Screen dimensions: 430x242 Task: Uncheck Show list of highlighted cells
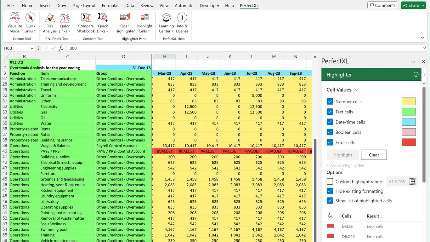point(330,201)
